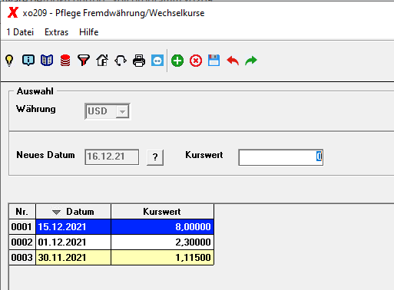The image size is (394, 290).
Task: Click the red undo arrow icon
Action: 233,61
